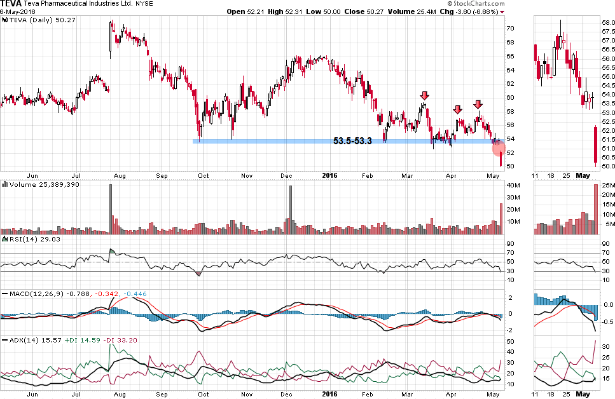
Task: Click the 58.0 price label on zoomed side chart
Action: 608,23
